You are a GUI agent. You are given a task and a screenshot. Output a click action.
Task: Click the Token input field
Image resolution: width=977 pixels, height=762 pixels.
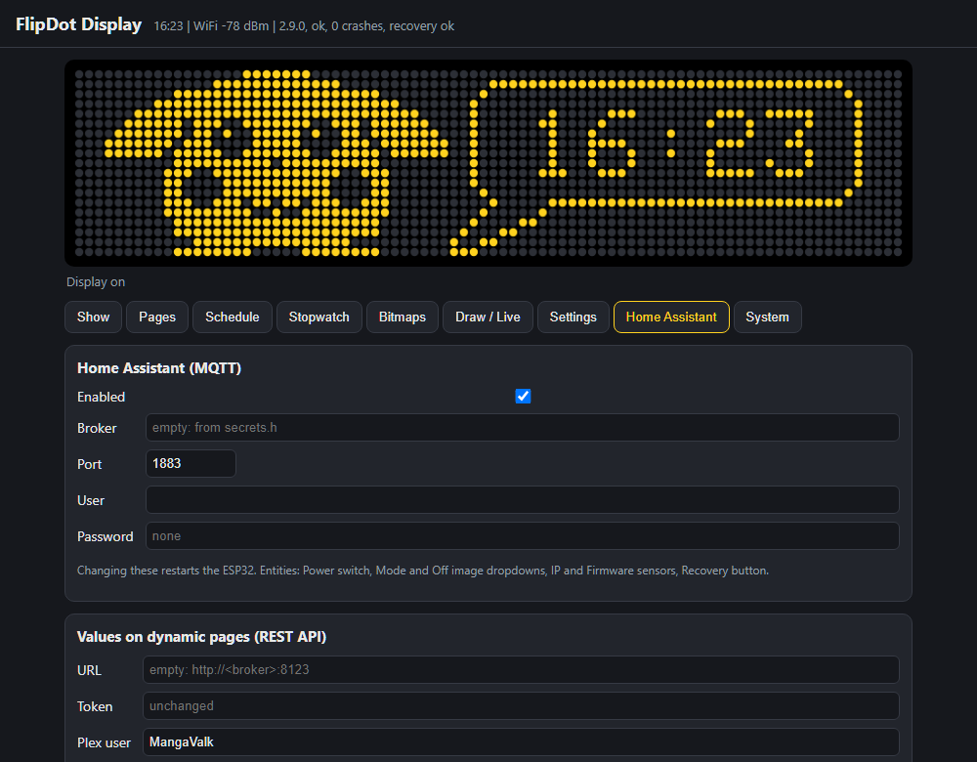tap(521, 706)
